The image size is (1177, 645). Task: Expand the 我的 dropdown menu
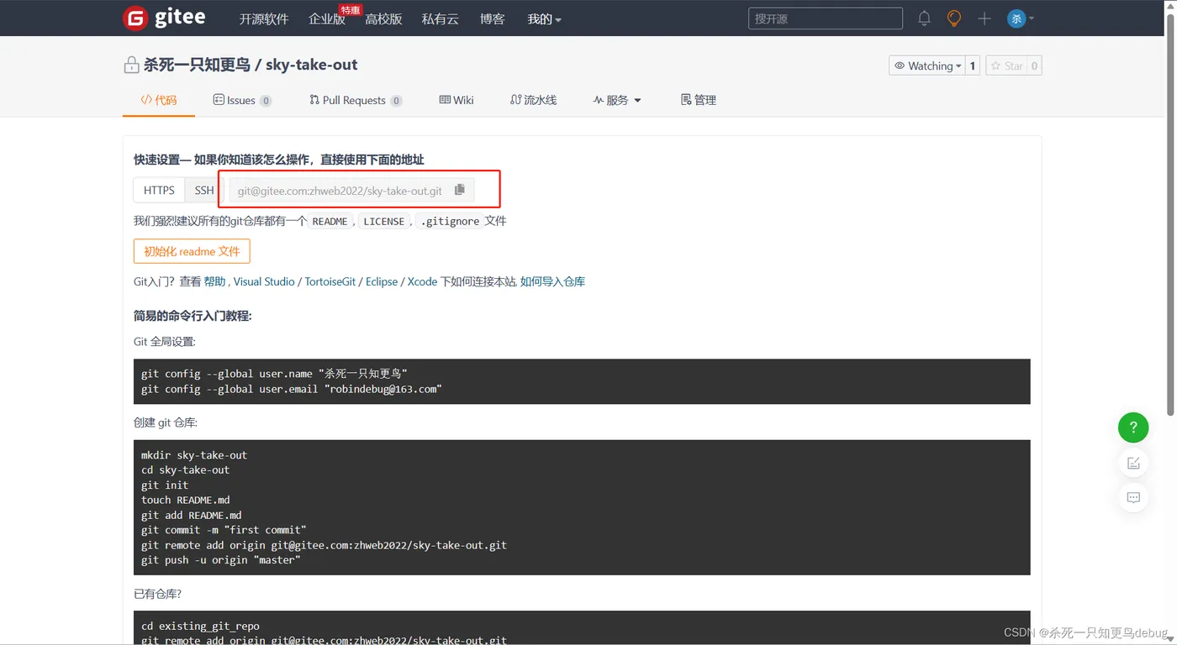(544, 18)
